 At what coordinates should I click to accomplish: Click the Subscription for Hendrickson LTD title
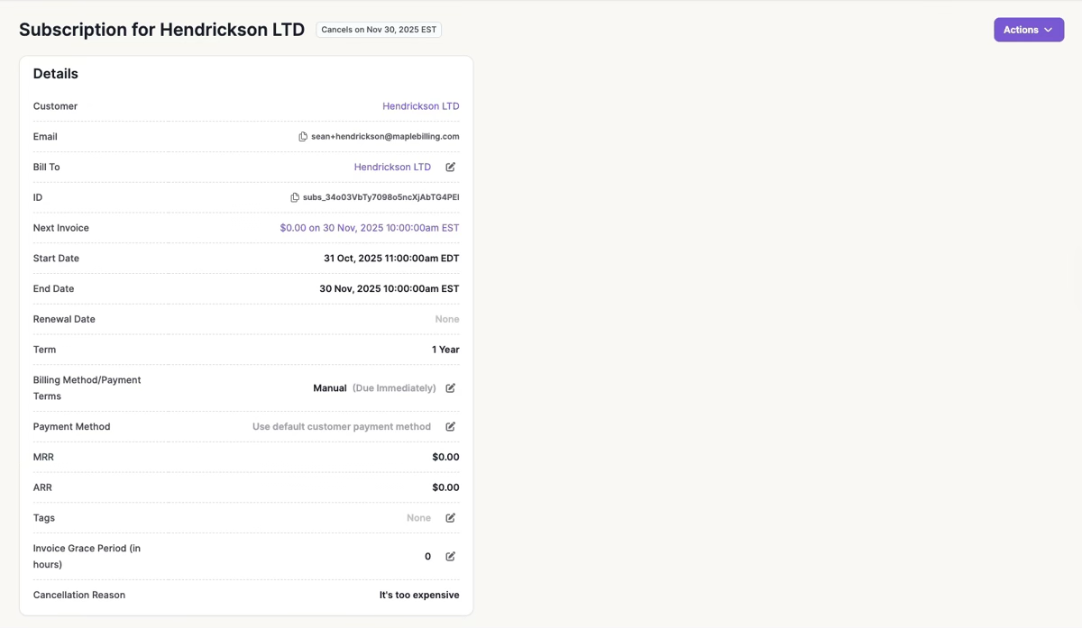161,30
